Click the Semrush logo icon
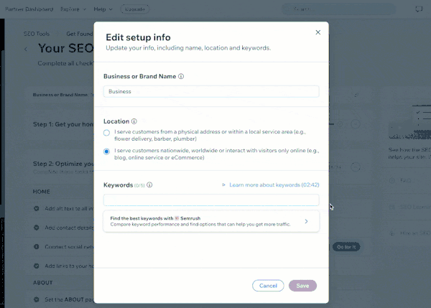This screenshot has width=431, height=308. (x=177, y=218)
